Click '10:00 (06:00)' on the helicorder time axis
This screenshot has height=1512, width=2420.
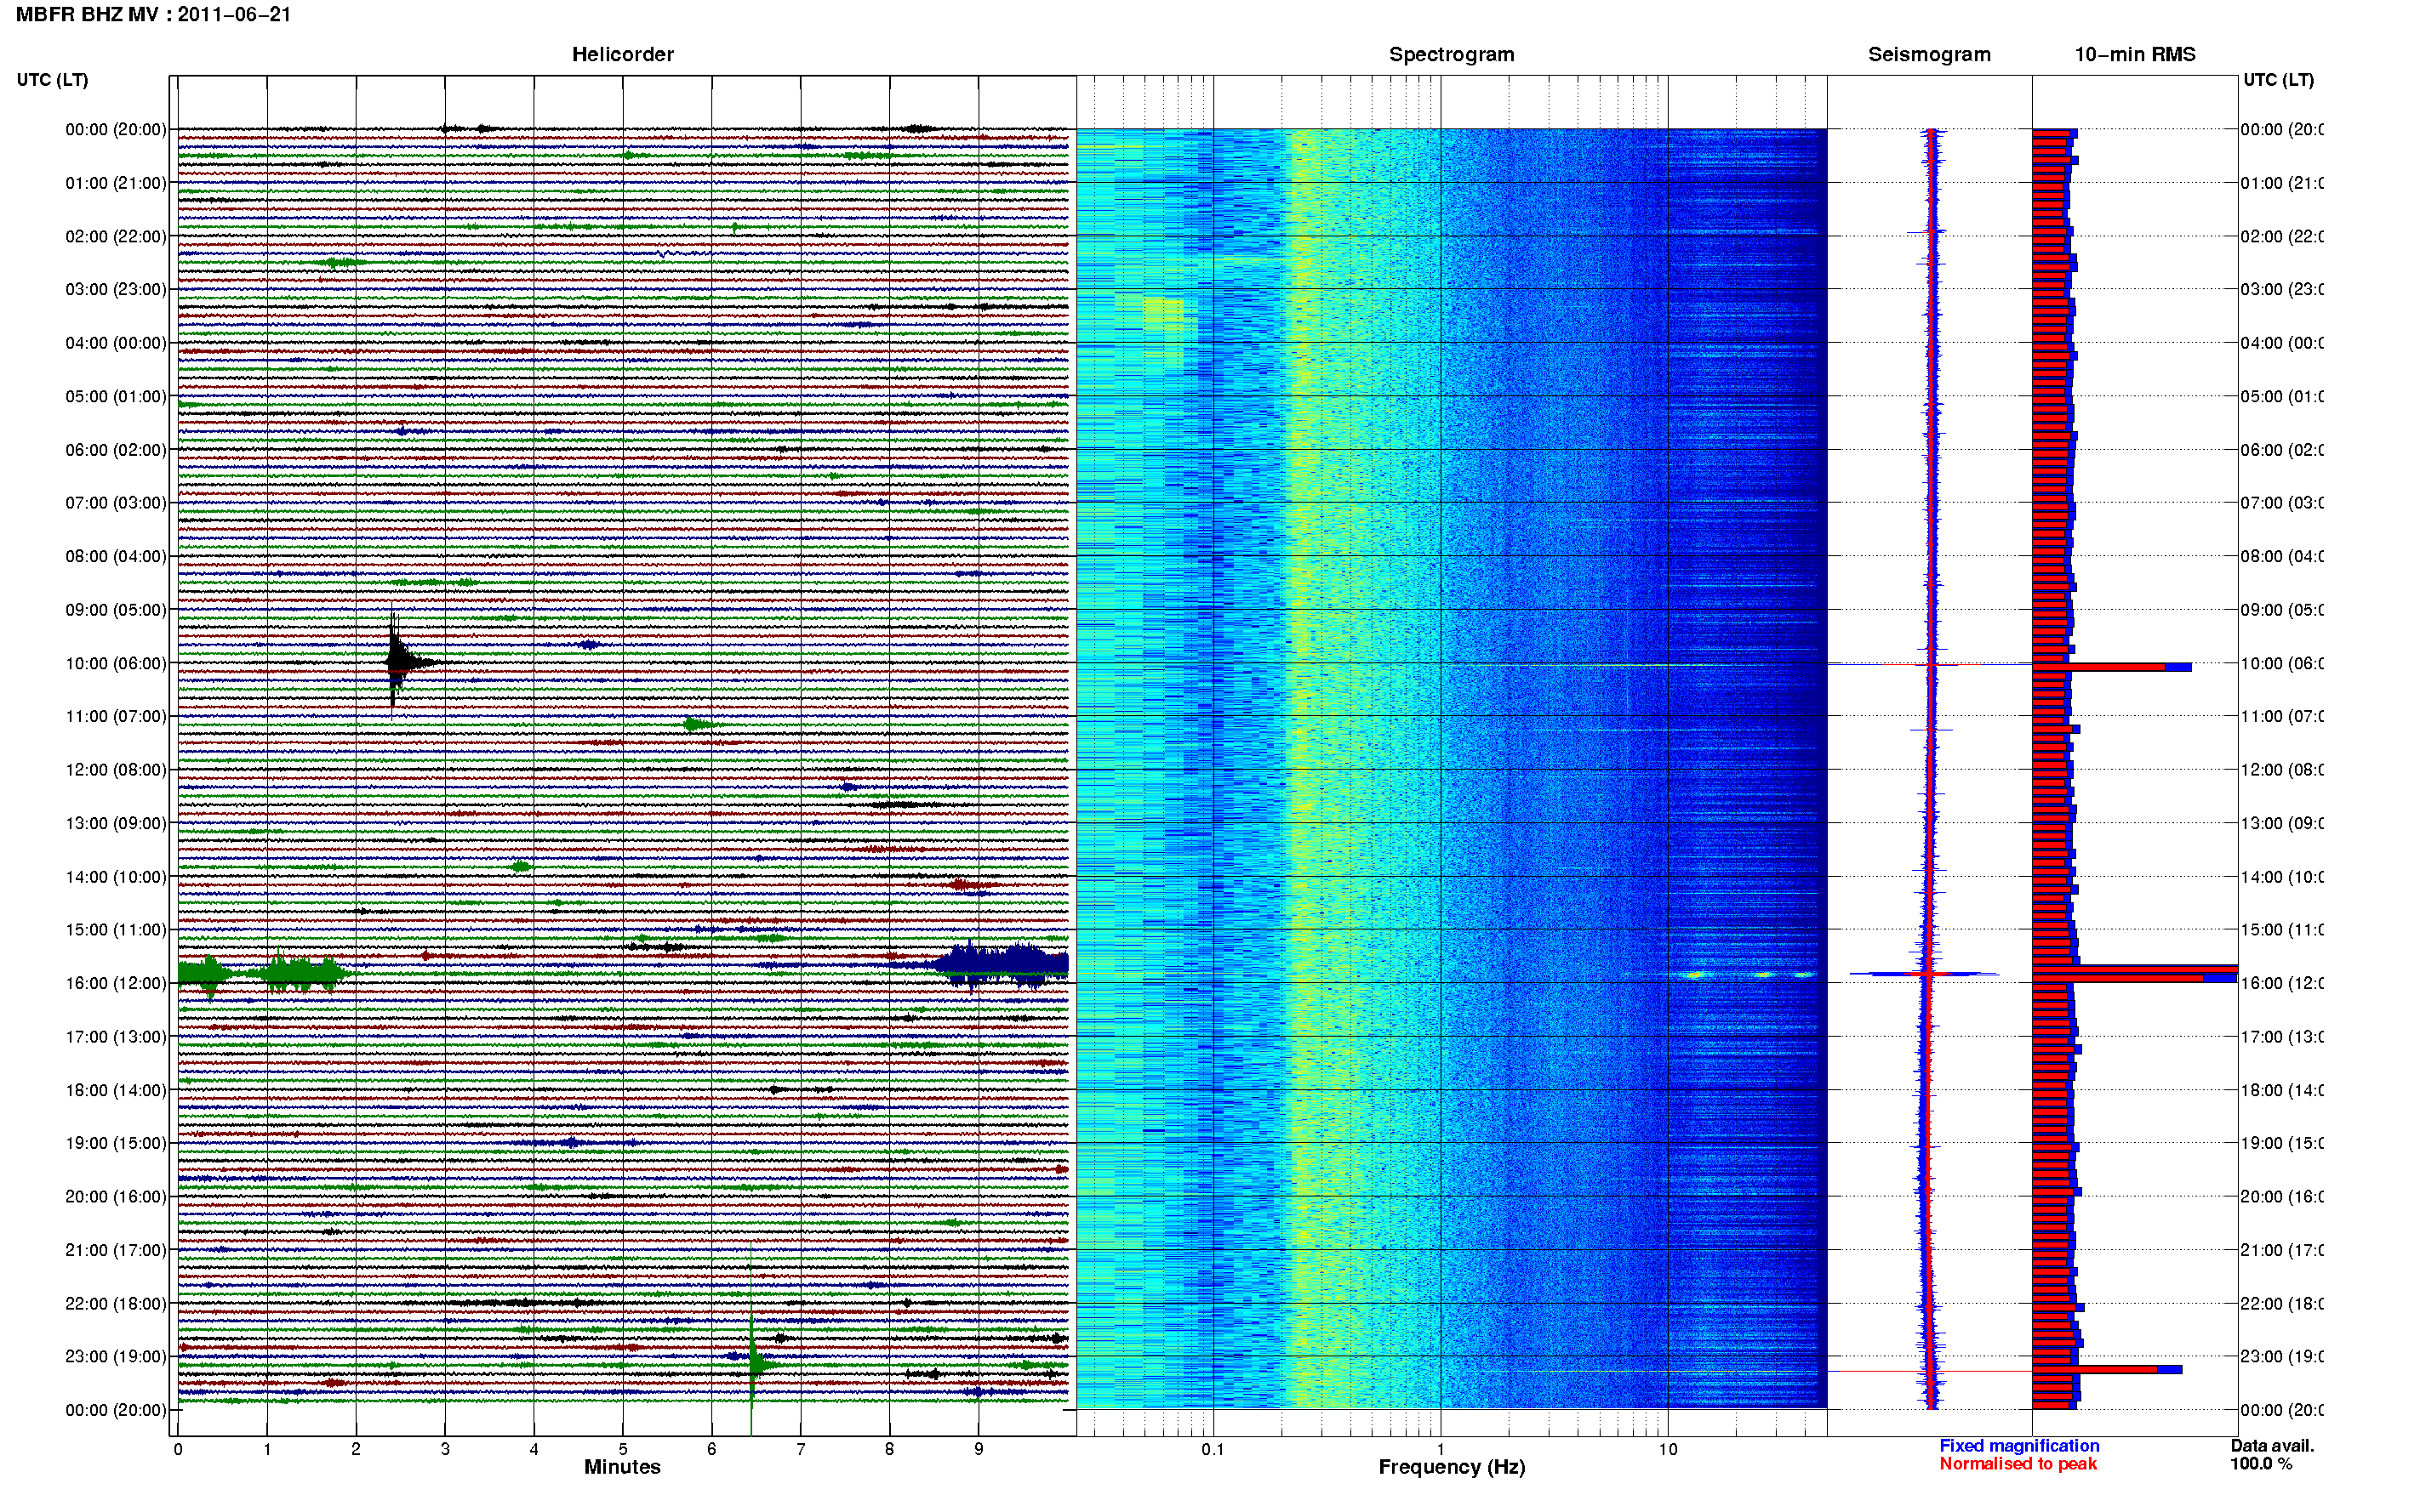coord(116,663)
